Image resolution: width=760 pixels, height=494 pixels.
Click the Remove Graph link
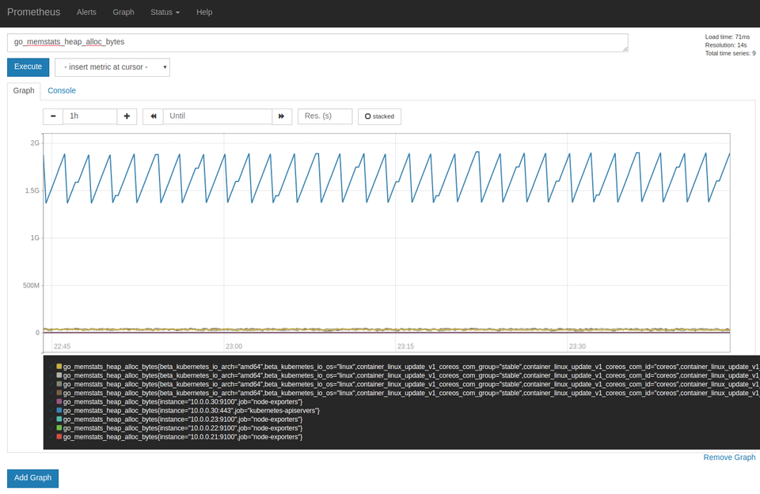tap(729, 458)
